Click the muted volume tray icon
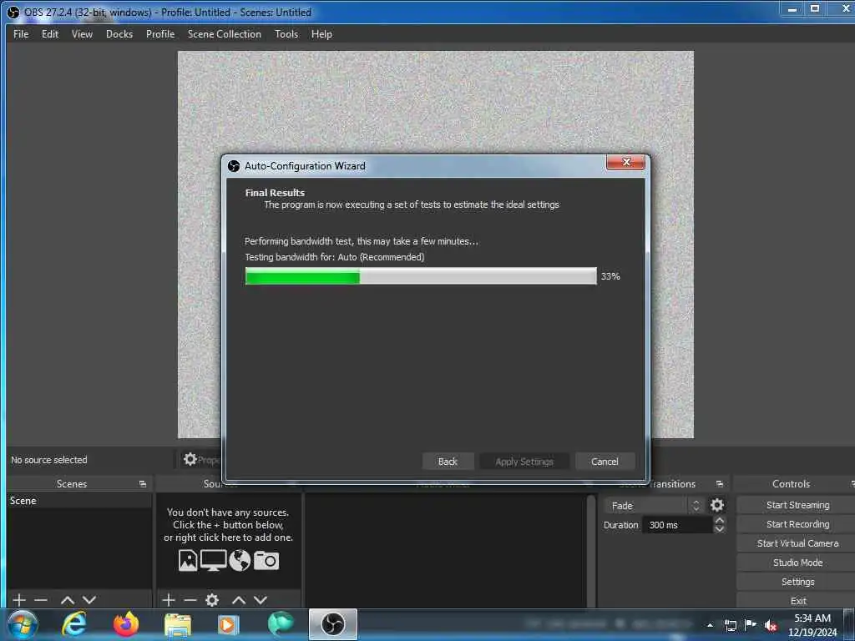The width and height of the screenshot is (855, 641). tap(771, 625)
